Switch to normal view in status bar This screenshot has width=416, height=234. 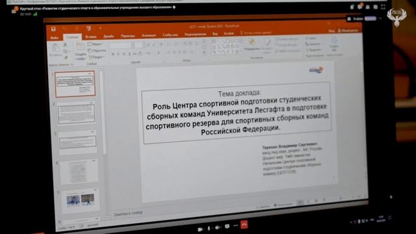[300, 202]
